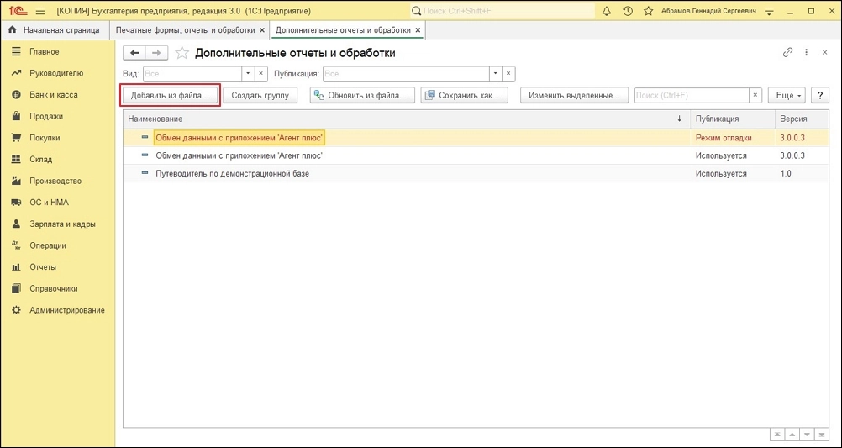
Task: Open Покупки section
Action: (x=45, y=138)
